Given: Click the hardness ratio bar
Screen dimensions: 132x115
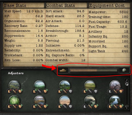Looking at the screenshot, I should pyautogui.click(x=94, y=70).
